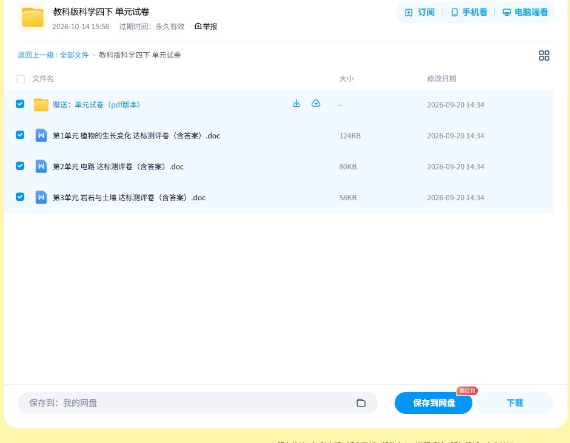This screenshot has height=443, width=570.
Task: Click Word icon of 第2单元 电路 document
Action: 41,166
